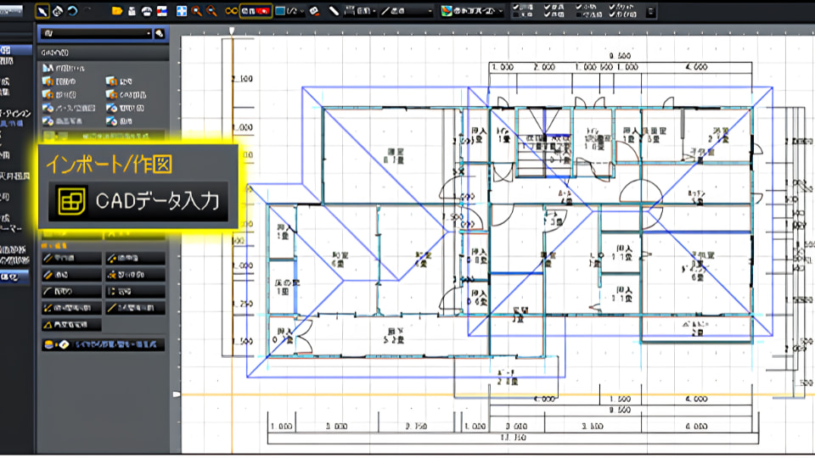The width and height of the screenshot is (815, 458).
Task: Toggle the top-left checkbox in toolbar checkbox group
Action: point(515,7)
